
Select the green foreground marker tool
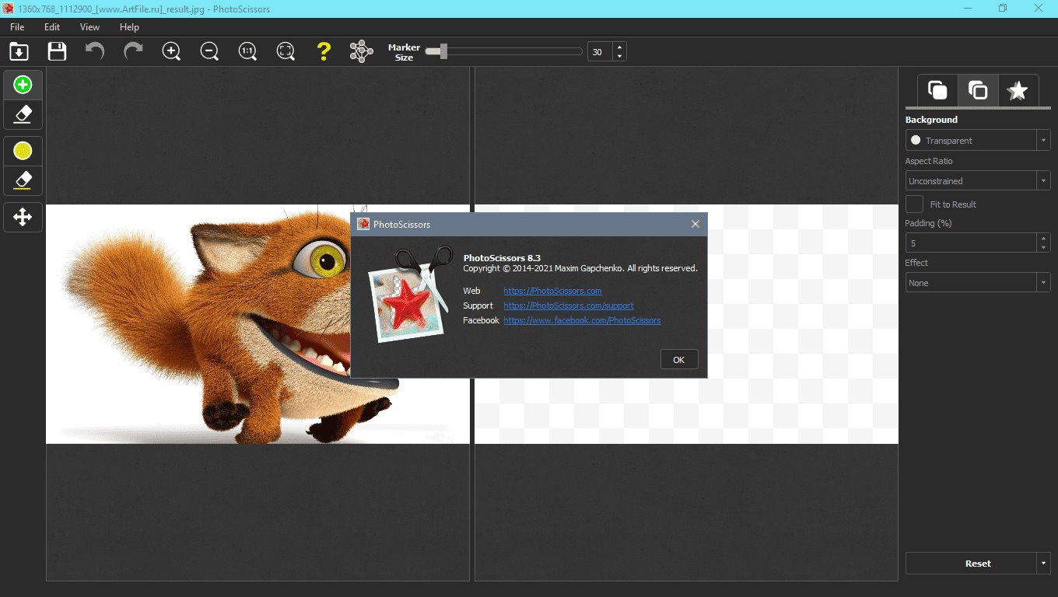(23, 85)
